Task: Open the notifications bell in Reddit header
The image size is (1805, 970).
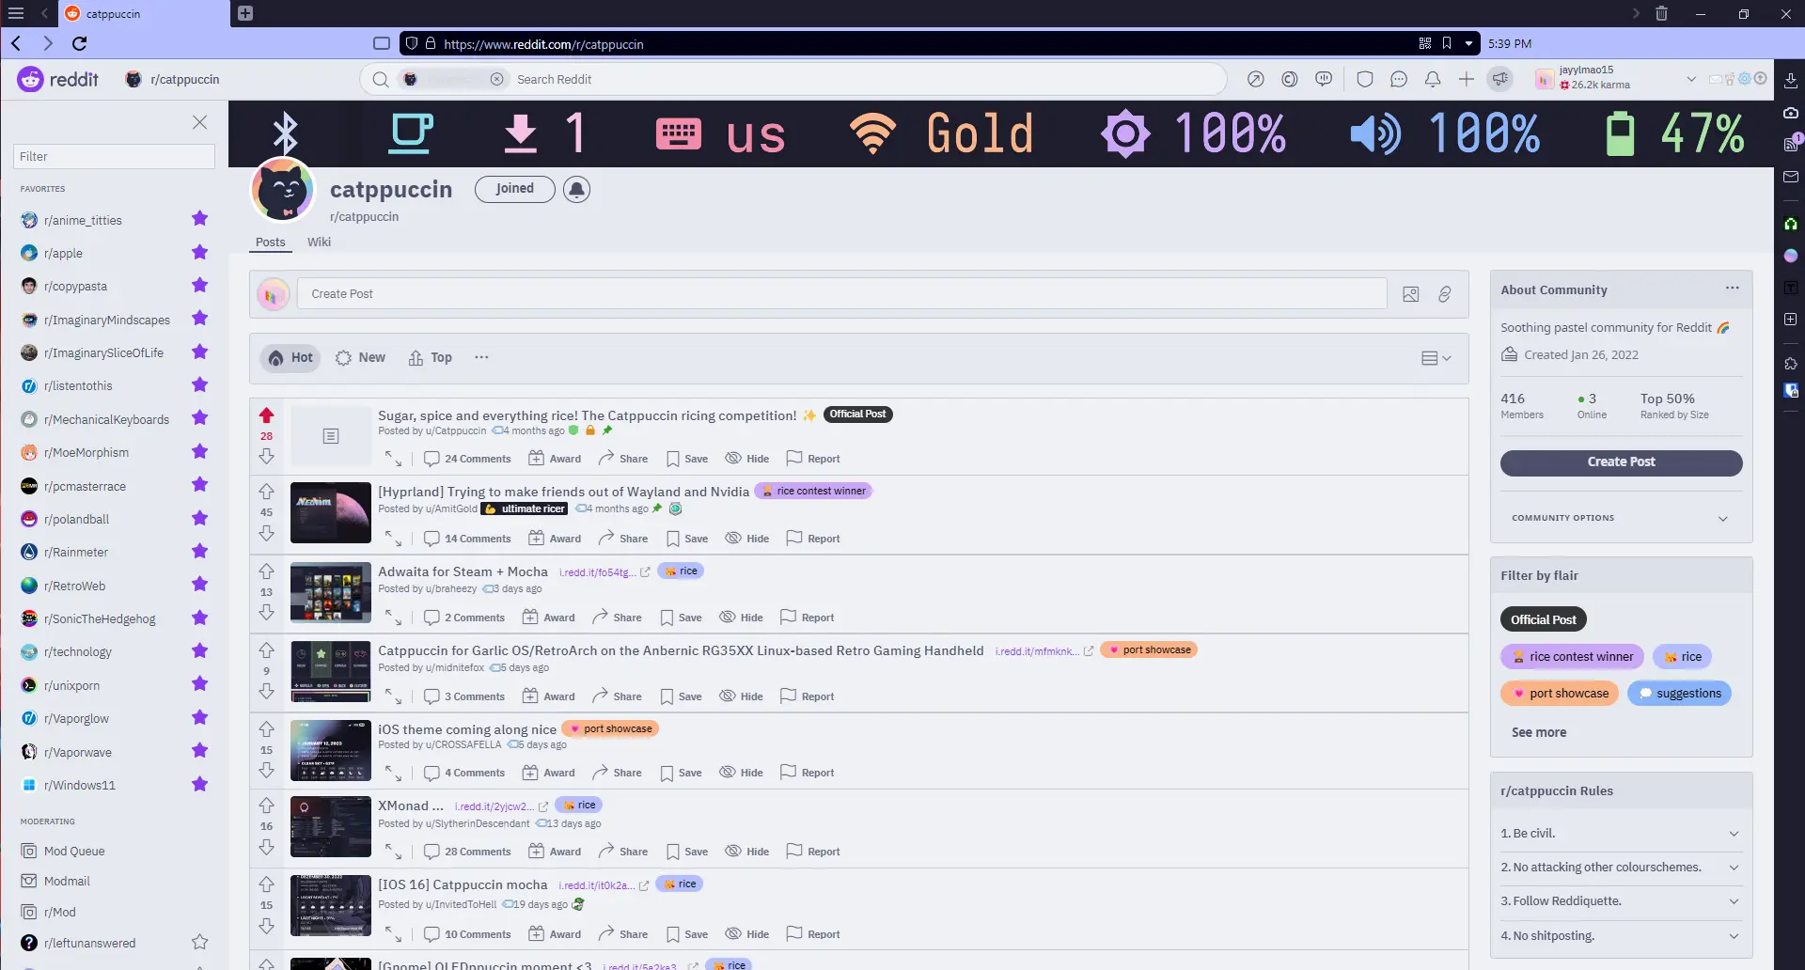Action: [x=1433, y=80]
